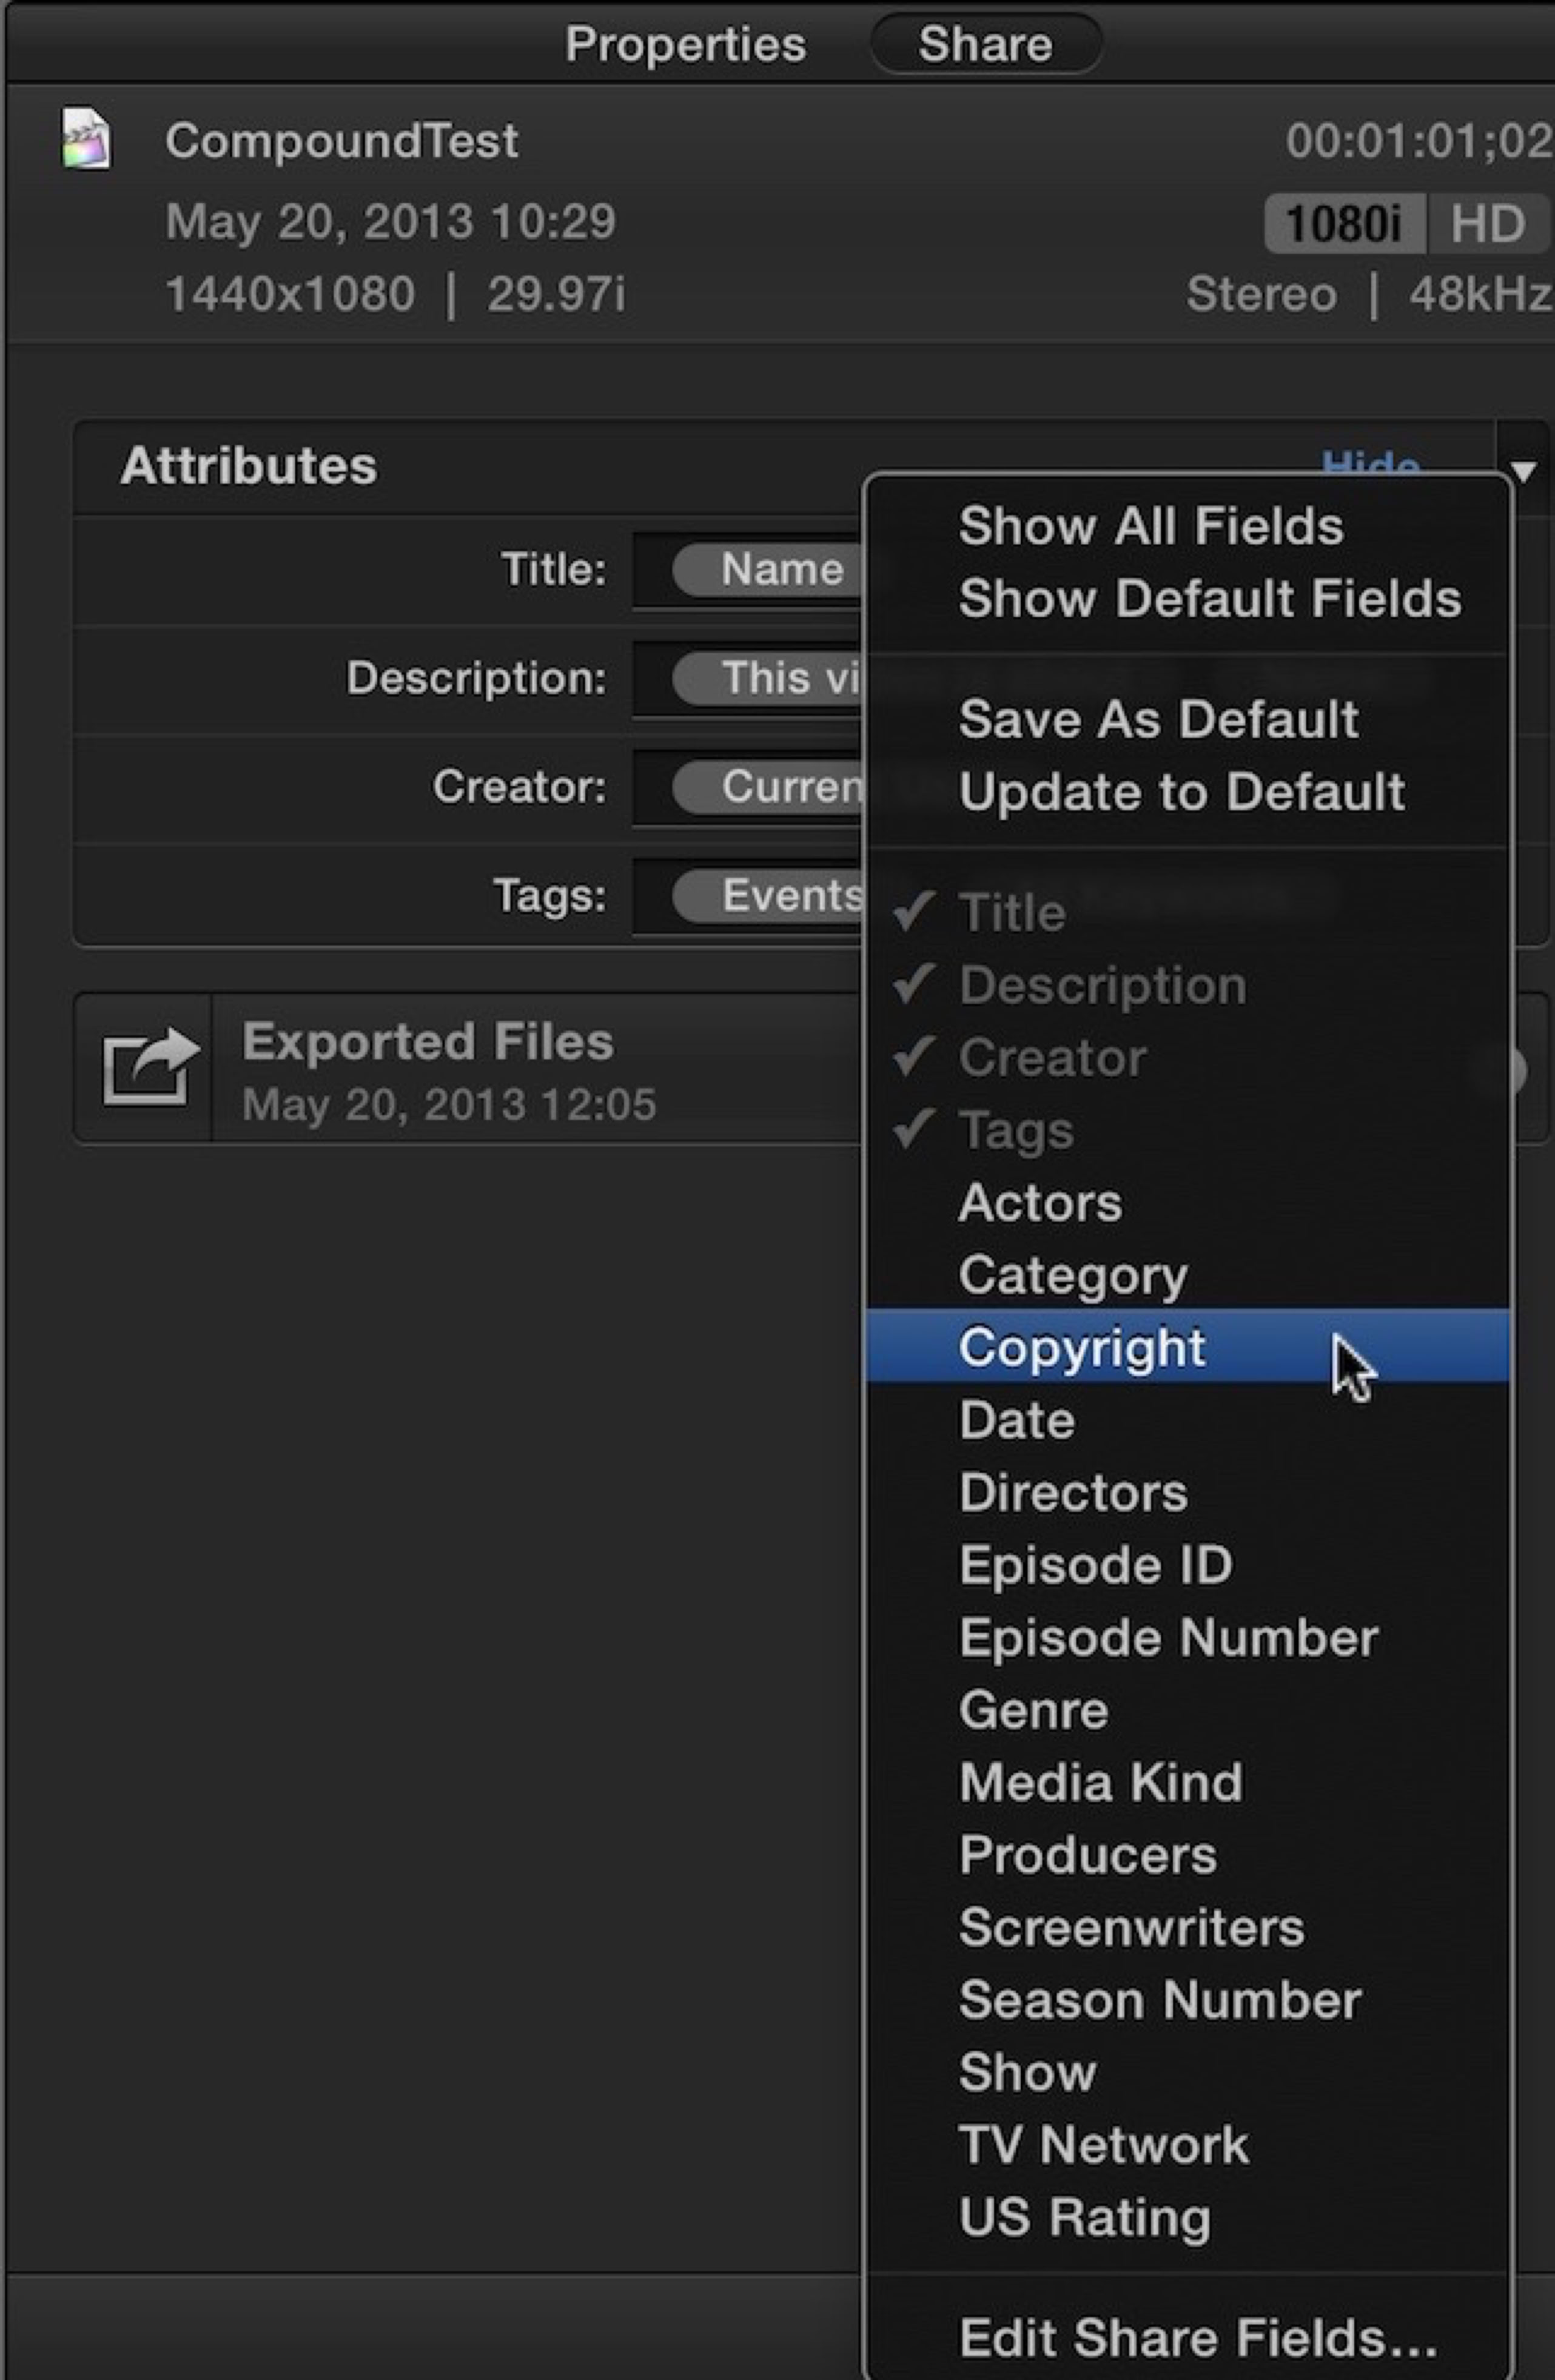Open Edit Share Fields dialog
Image resolution: width=1555 pixels, height=2380 pixels.
(x=1197, y=2337)
